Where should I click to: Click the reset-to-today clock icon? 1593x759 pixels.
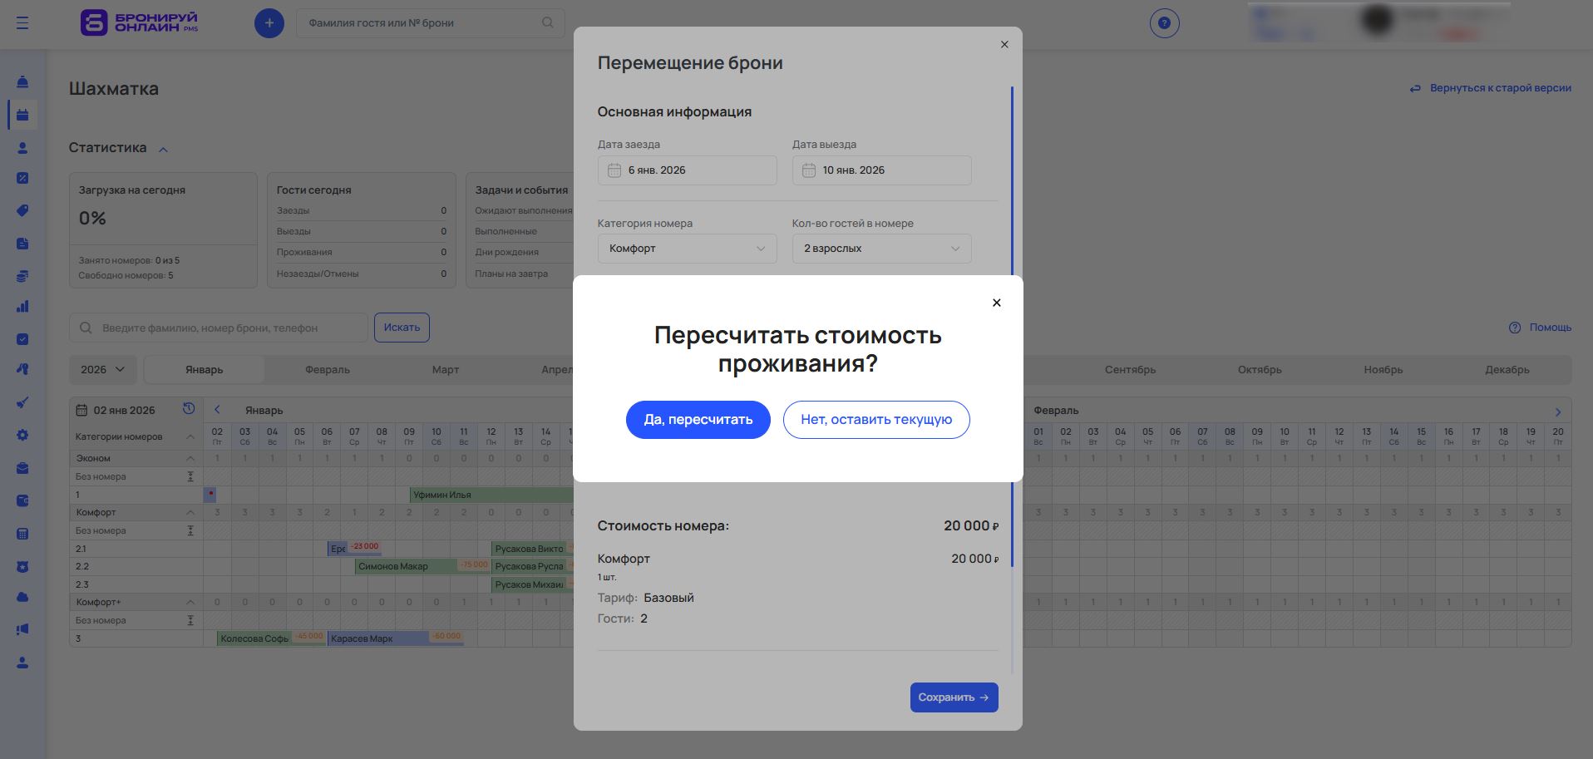tap(189, 409)
